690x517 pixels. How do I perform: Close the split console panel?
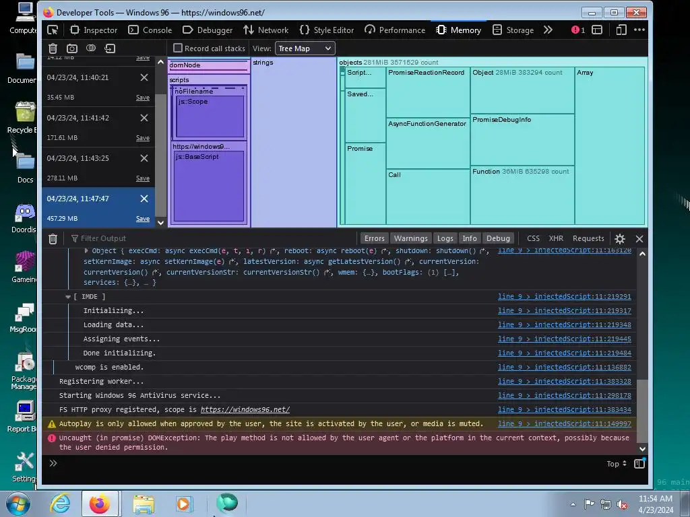639,239
